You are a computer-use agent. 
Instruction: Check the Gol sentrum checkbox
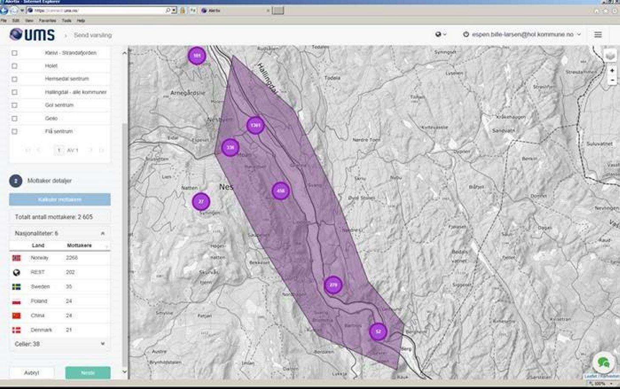point(14,105)
